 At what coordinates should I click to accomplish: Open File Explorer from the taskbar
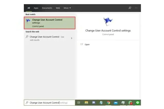[x=86, y=103]
